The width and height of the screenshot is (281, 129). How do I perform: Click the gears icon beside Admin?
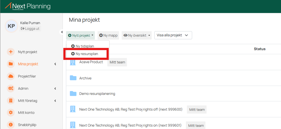(11, 88)
